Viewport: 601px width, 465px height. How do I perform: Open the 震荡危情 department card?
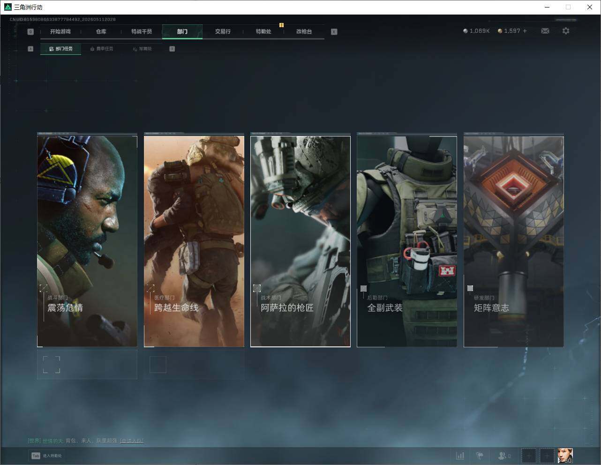tap(87, 241)
